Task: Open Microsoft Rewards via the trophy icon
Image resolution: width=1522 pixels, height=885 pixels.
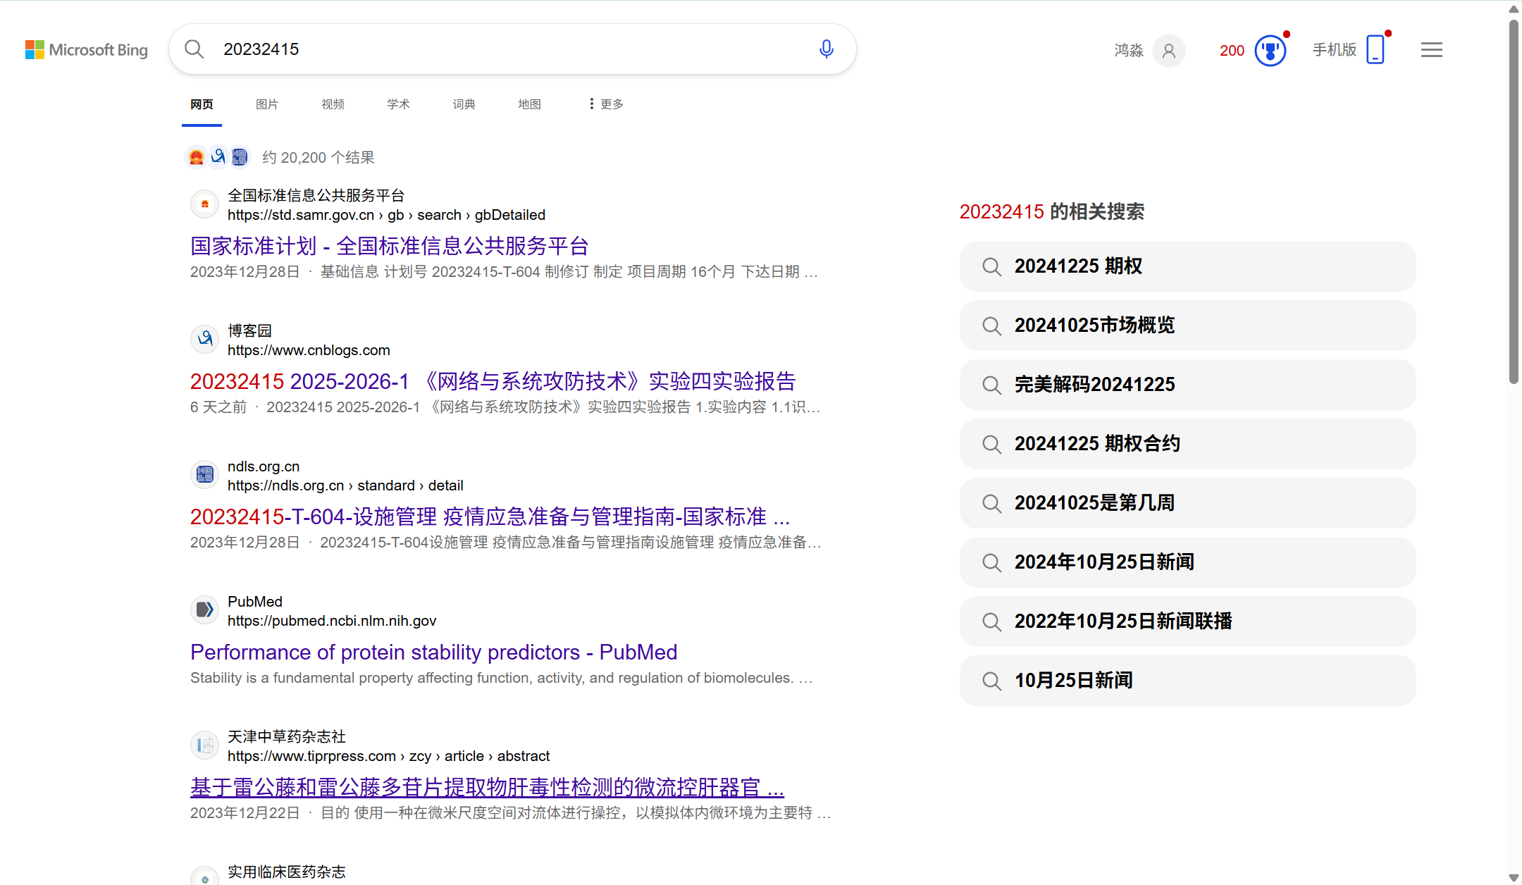Action: click(x=1270, y=50)
